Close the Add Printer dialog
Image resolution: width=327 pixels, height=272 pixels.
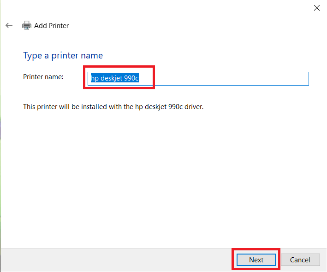click(316, 8)
